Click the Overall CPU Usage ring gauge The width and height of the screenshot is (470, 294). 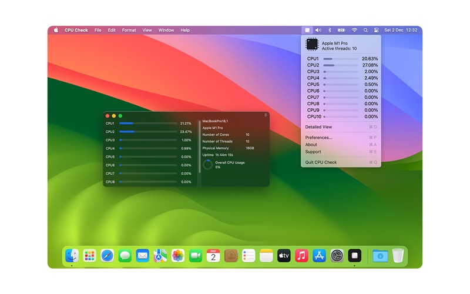coord(207,165)
